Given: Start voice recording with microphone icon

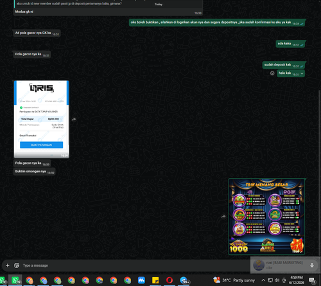Looking at the screenshot, I should 312,265.
